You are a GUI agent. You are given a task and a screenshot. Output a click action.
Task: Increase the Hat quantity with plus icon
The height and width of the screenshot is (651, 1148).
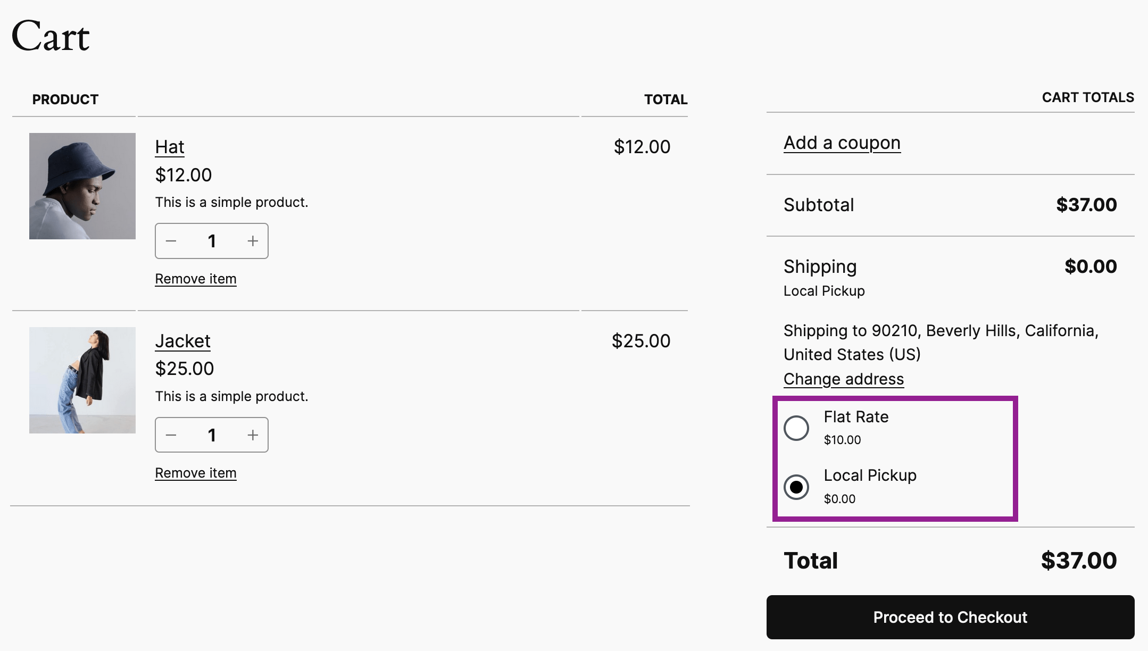coord(252,240)
